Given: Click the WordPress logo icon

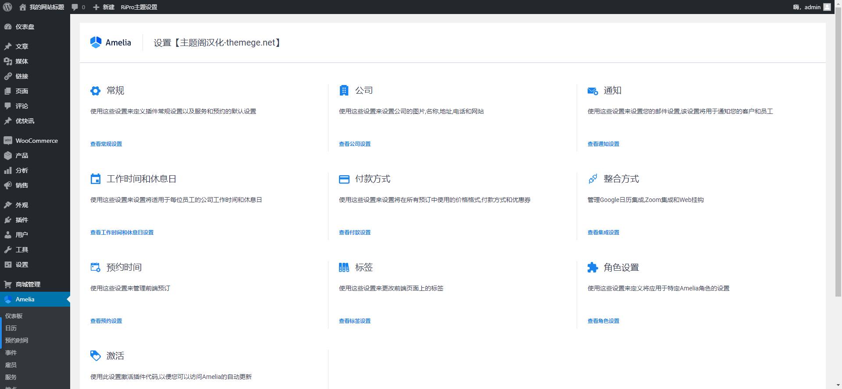Looking at the screenshot, I should pos(7,7).
